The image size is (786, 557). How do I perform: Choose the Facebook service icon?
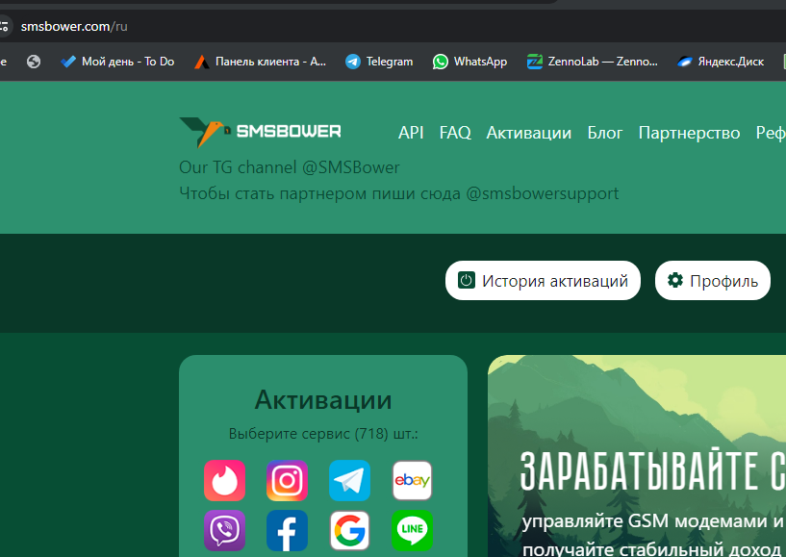click(287, 530)
